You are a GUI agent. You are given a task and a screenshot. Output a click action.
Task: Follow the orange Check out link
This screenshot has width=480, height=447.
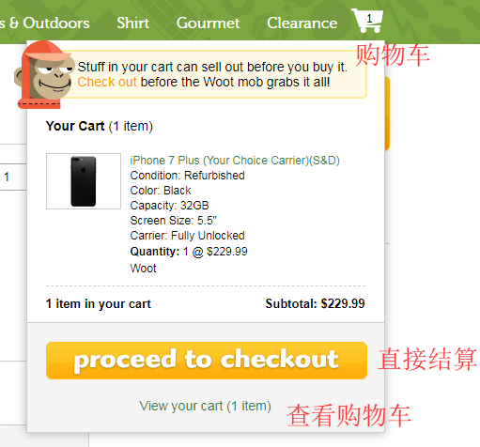point(107,82)
